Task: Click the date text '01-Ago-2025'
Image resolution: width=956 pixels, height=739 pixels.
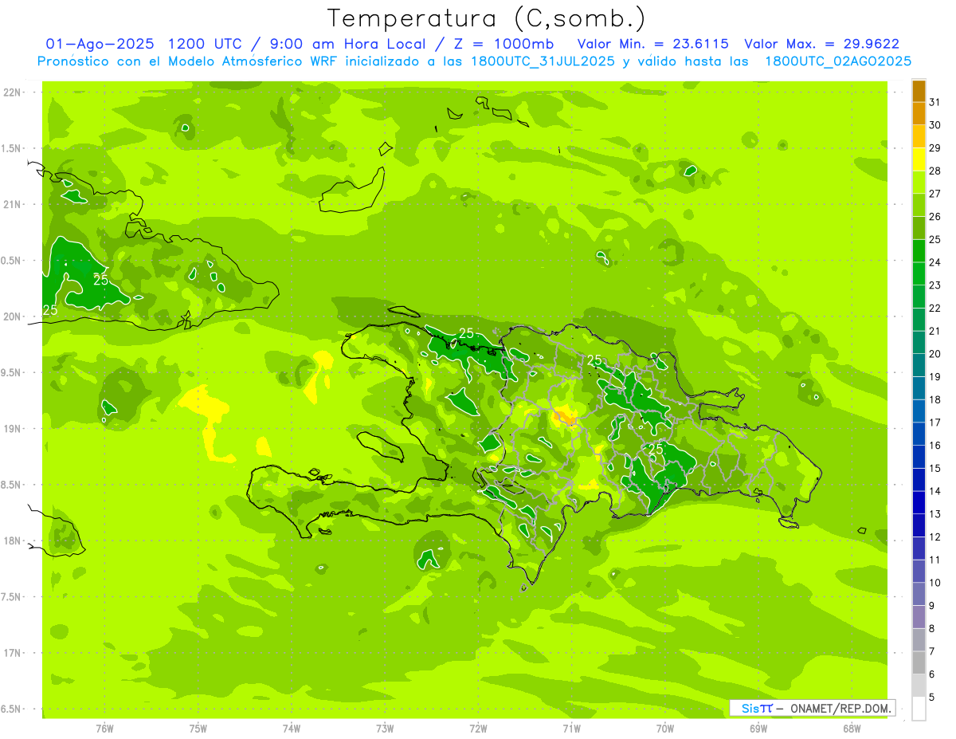Action: tap(100, 44)
